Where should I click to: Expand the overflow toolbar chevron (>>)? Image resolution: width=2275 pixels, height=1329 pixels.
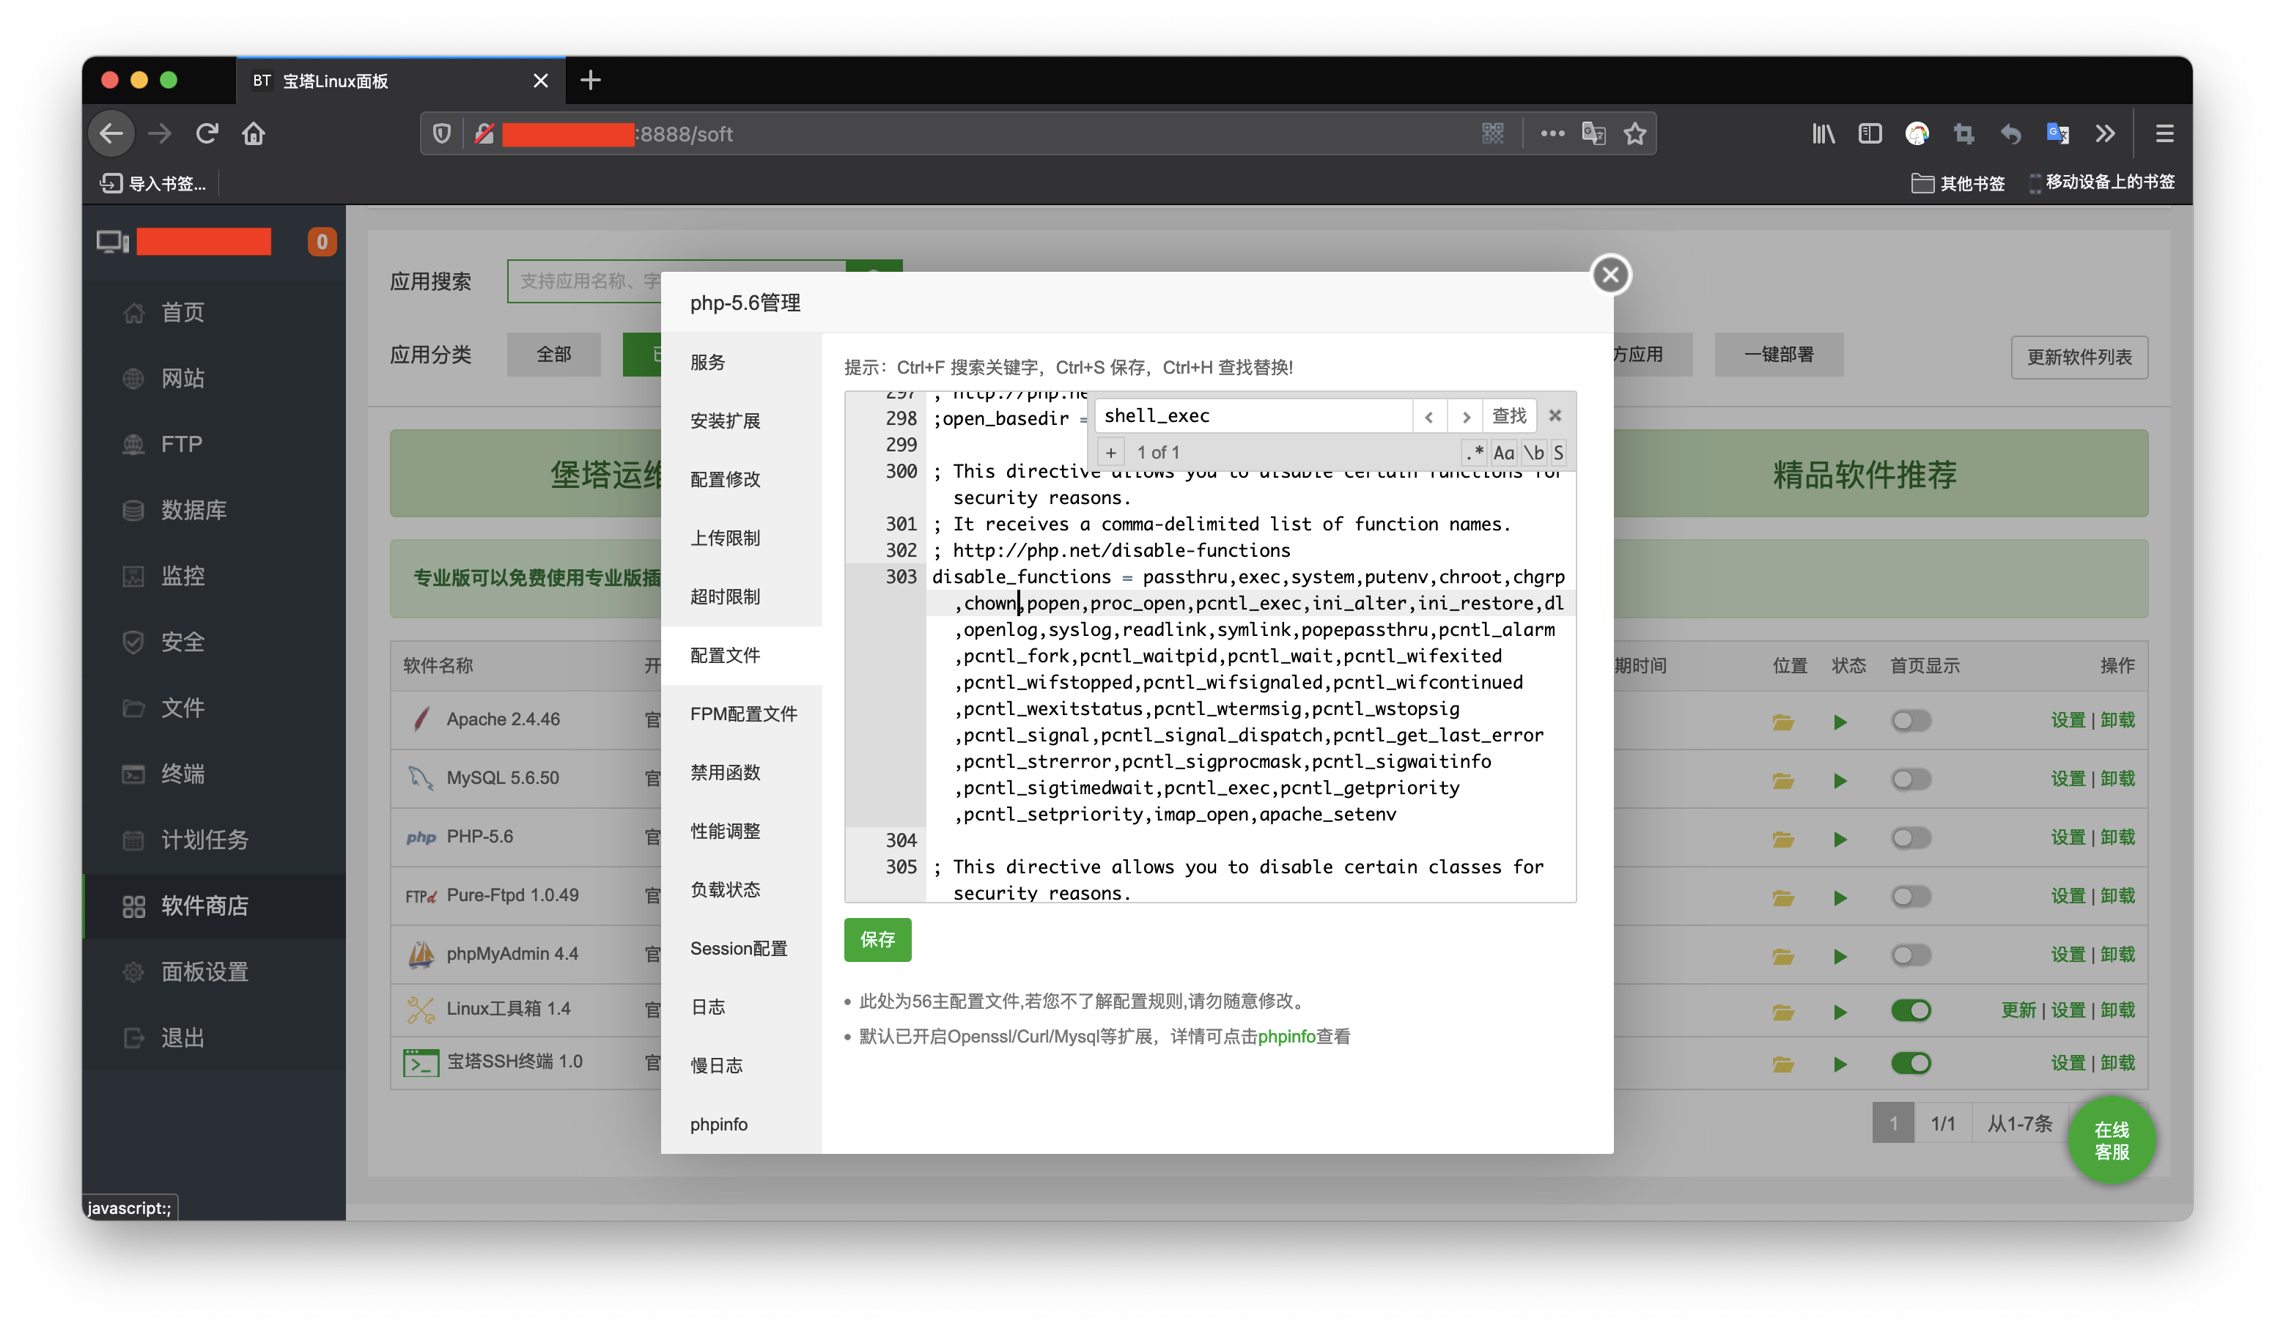[x=2105, y=133]
